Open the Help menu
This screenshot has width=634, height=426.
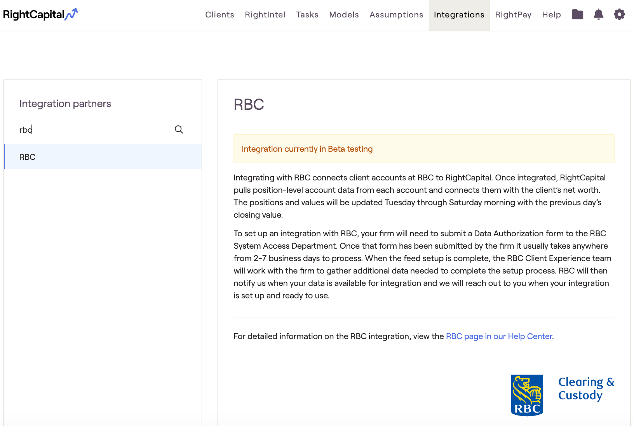pos(551,15)
